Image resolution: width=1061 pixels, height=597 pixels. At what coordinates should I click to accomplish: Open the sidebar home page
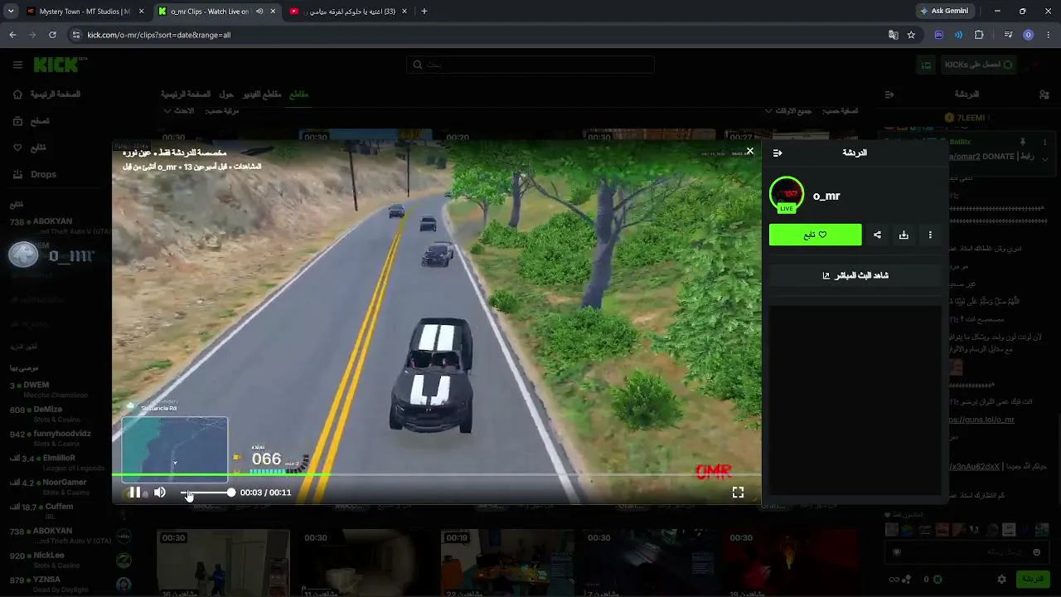(x=48, y=95)
